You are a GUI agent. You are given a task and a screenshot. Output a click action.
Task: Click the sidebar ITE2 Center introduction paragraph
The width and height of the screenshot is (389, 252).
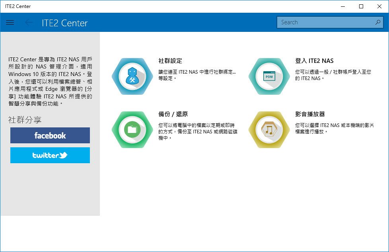[50, 82]
